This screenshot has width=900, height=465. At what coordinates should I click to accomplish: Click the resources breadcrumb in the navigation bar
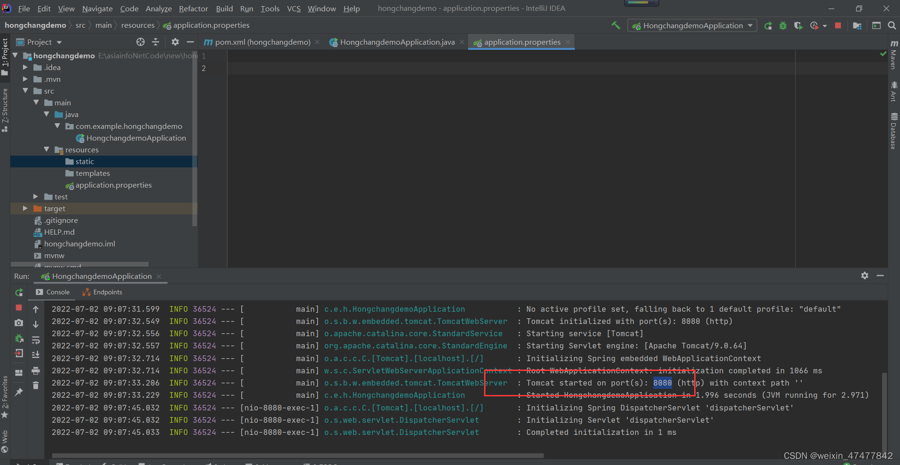coord(138,25)
